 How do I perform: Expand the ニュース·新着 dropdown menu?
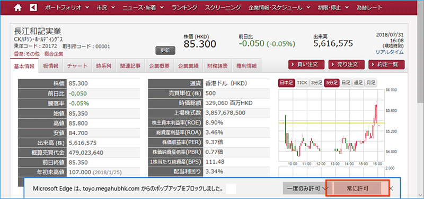point(143,7)
